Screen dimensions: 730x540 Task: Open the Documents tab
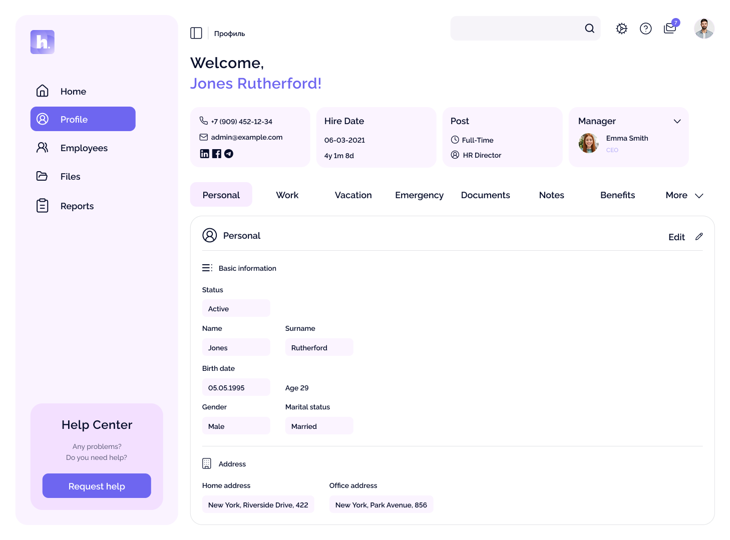(485, 195)
